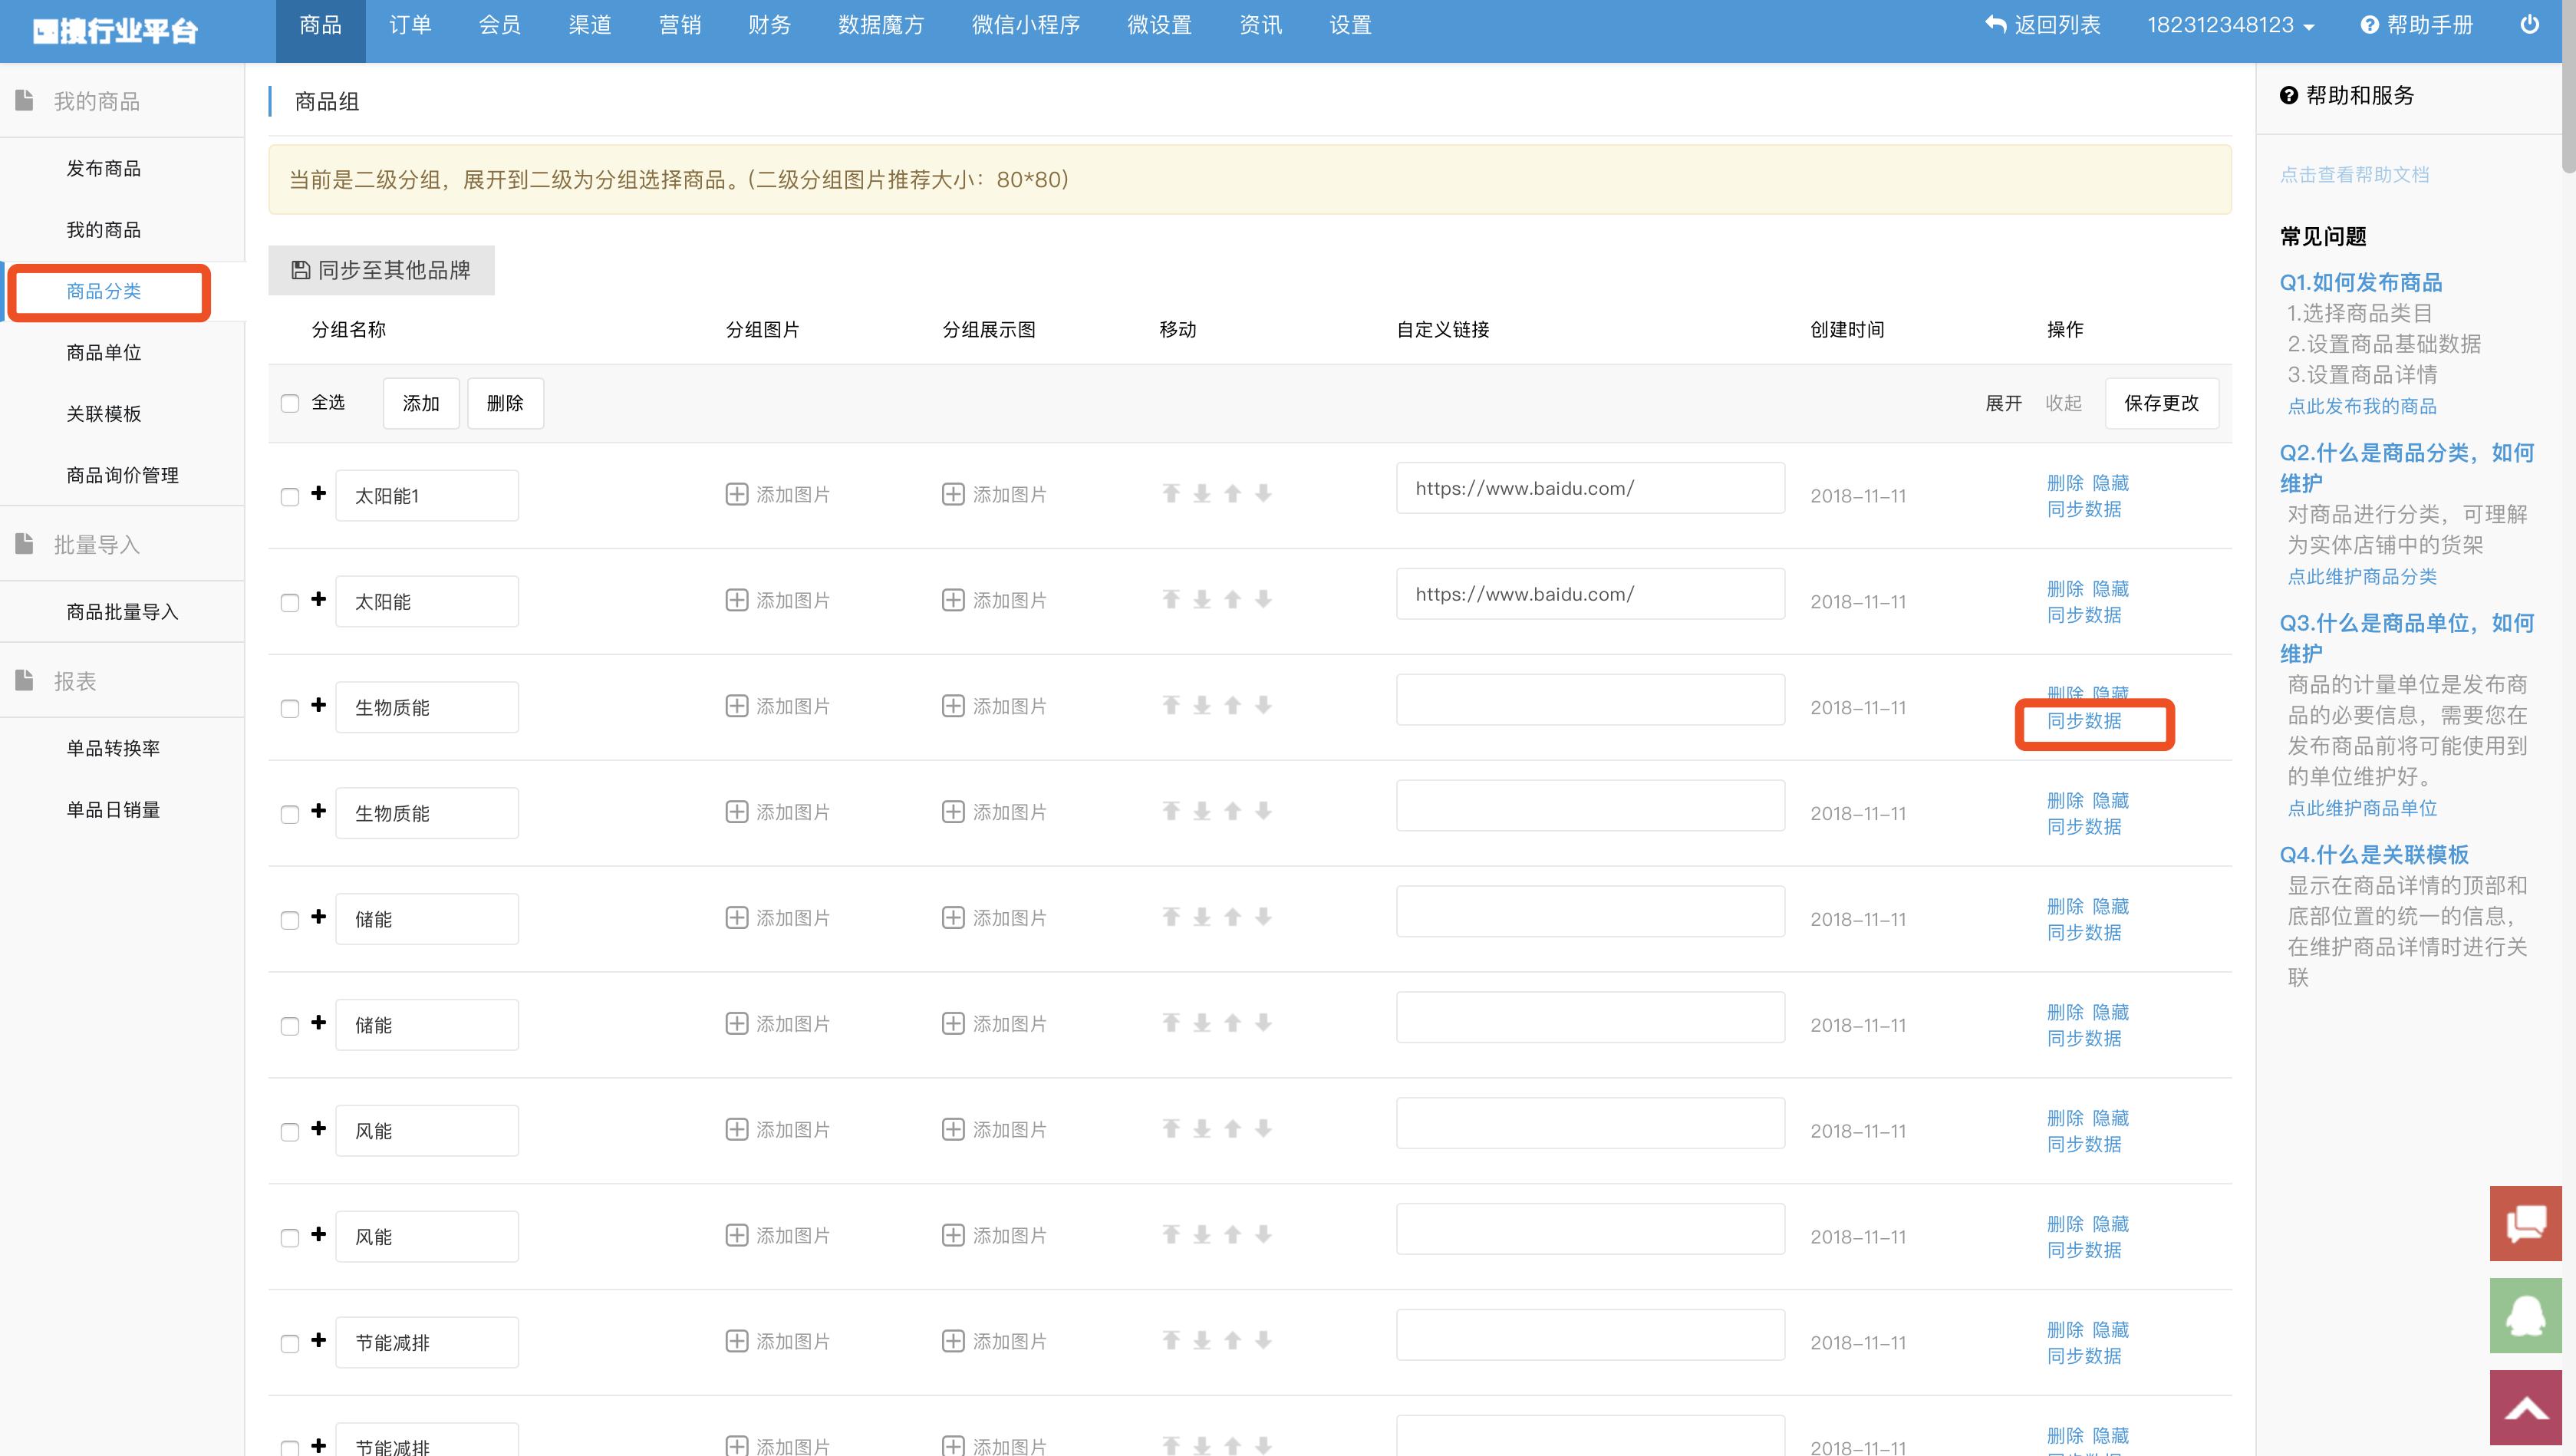Tick the checkbox for first 风能 row
The height and width of the screenshot is (1456, 2576).
pyautogui.click(x=290, y=1133)
